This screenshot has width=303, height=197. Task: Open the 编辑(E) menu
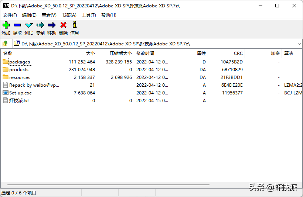[29, 15]
